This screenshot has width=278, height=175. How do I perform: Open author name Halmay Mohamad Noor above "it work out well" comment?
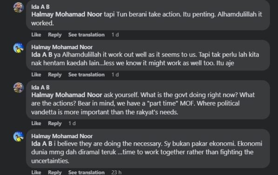(62, 47)
